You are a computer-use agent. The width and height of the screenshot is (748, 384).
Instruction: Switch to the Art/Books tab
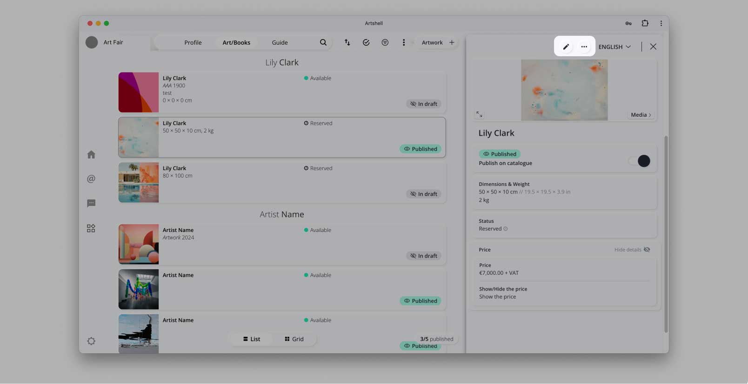pyautogui.click(x=236, y=42)
